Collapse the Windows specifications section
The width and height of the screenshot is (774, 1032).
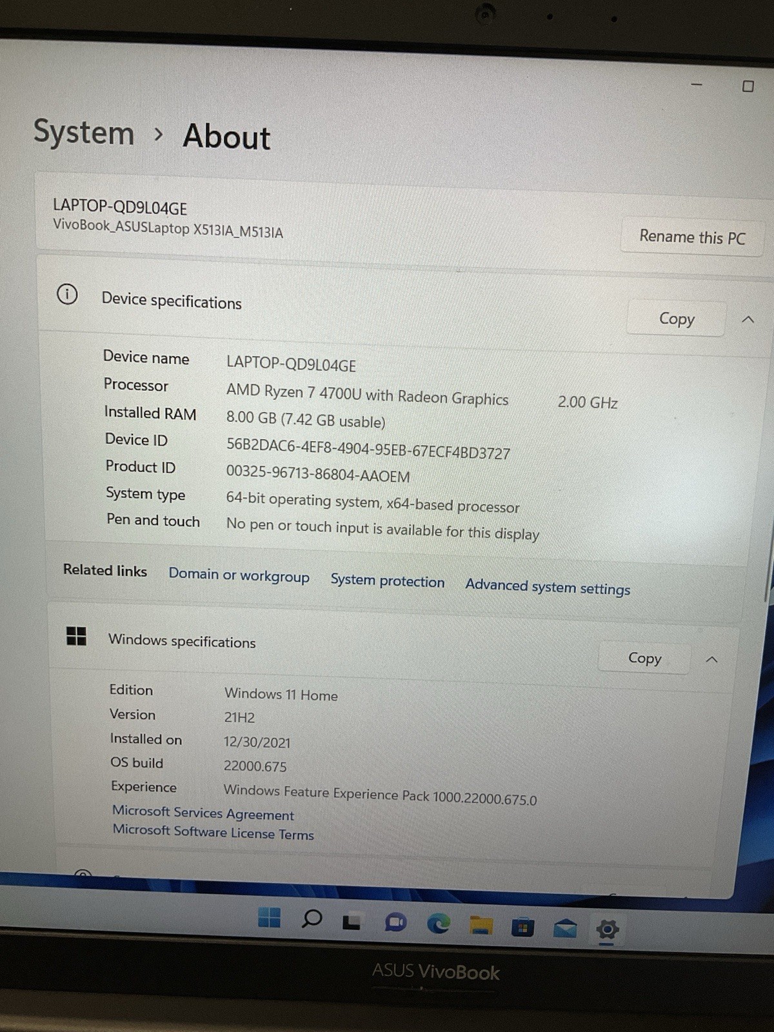(711, 659)
